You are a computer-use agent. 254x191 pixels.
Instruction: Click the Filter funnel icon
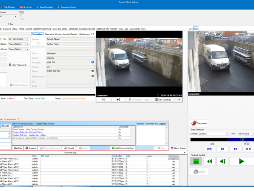point(21,14)
